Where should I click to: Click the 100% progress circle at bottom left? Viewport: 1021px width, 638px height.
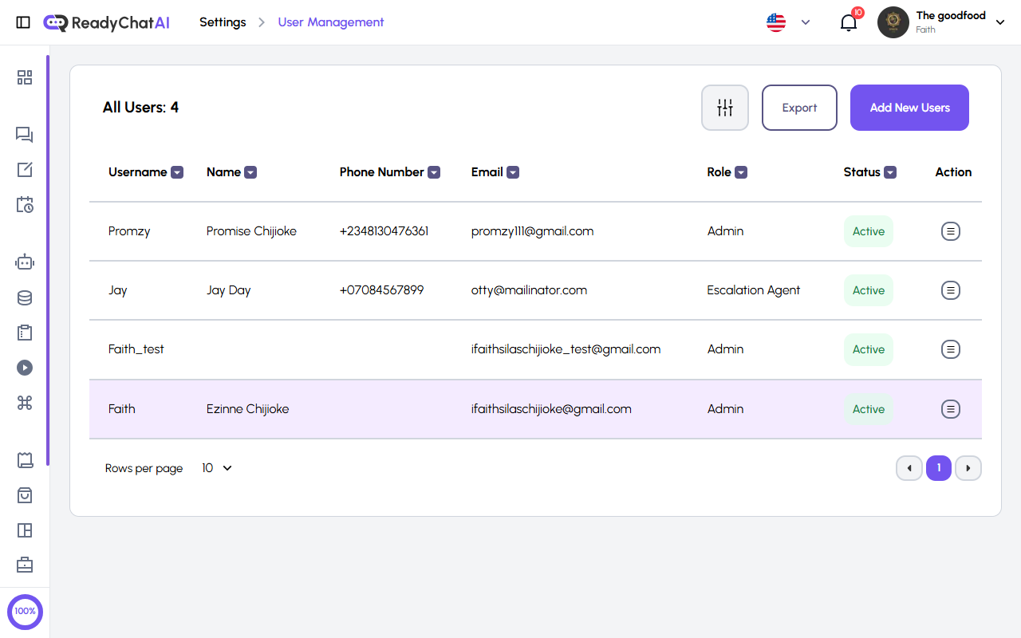click(25, 612)
